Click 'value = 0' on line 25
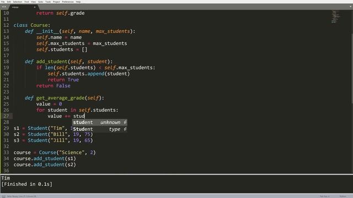 (49, 104)
